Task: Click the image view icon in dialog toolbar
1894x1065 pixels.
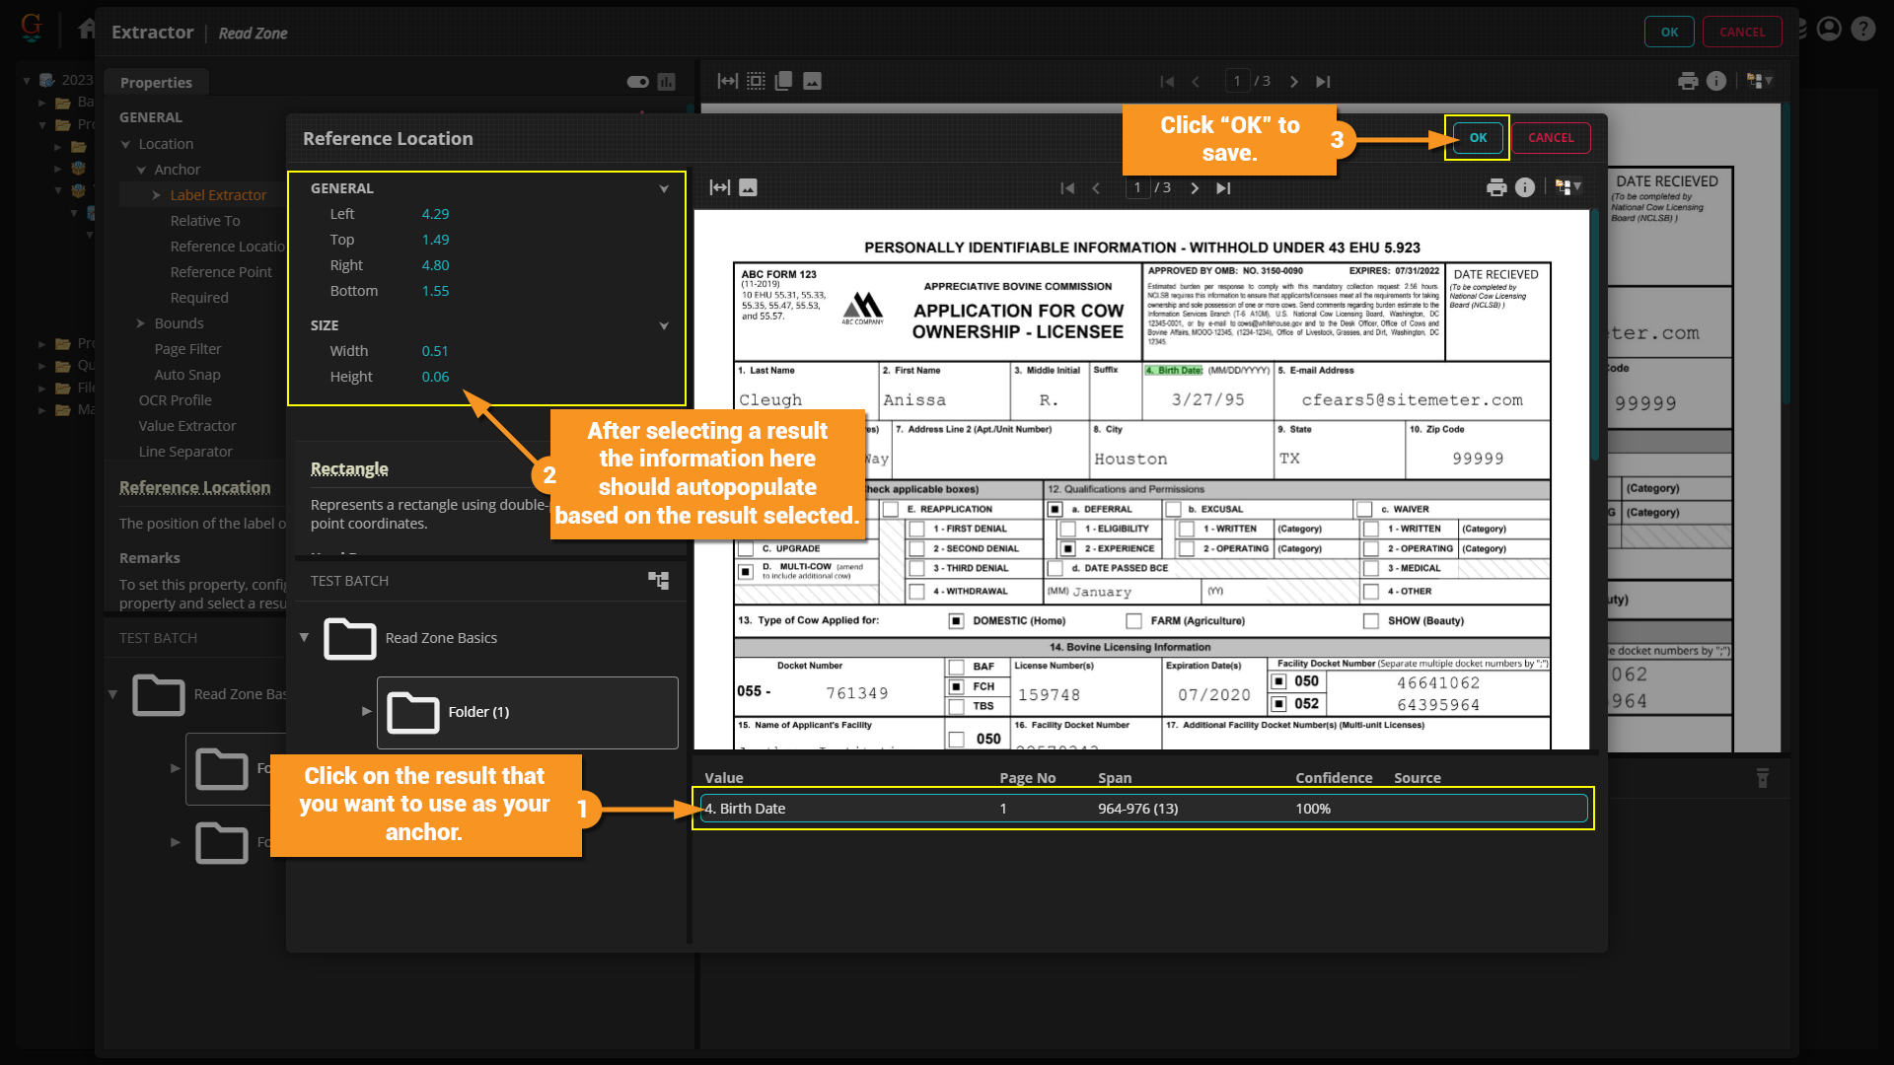Action: (x=749, y=187)
